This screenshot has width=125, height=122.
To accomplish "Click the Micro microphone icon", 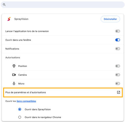I will [x=14, y=83].
